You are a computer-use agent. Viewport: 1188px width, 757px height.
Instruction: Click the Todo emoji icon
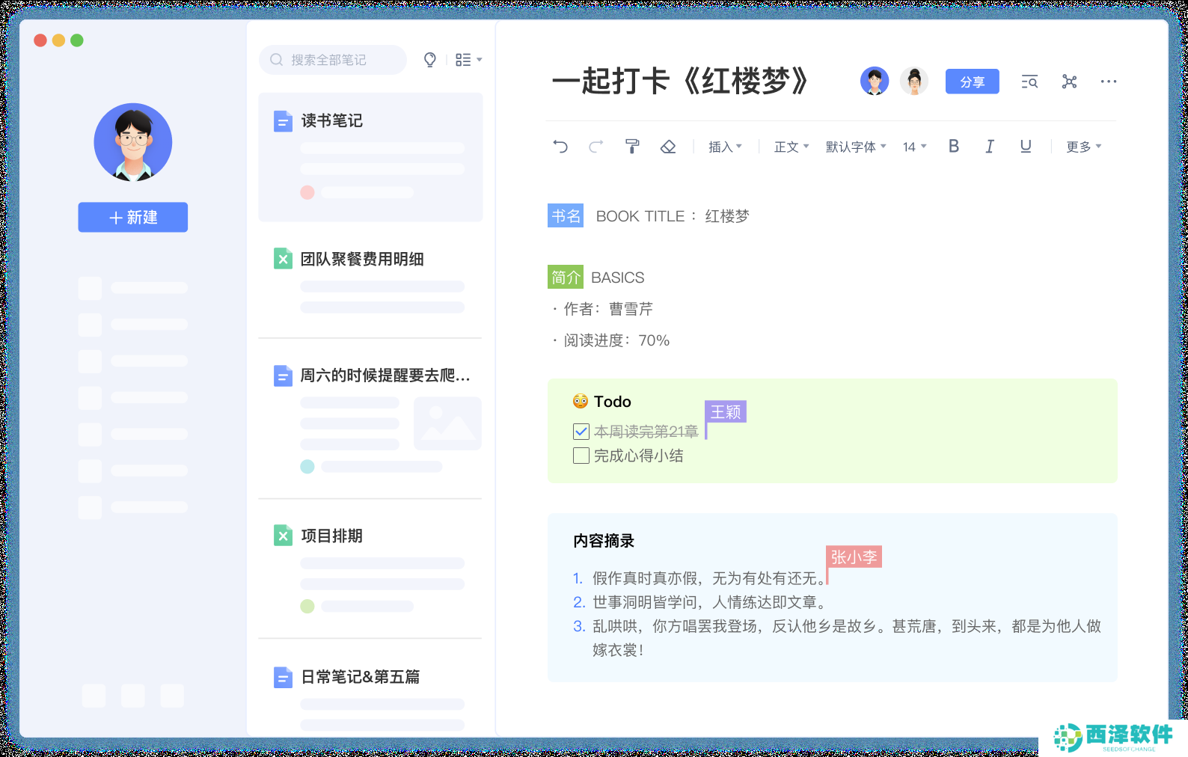click(581, 402)
